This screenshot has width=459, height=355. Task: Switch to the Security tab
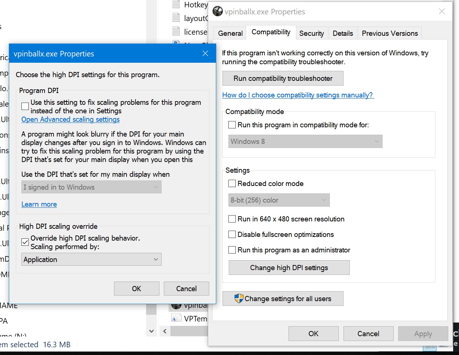pos(312,33)
